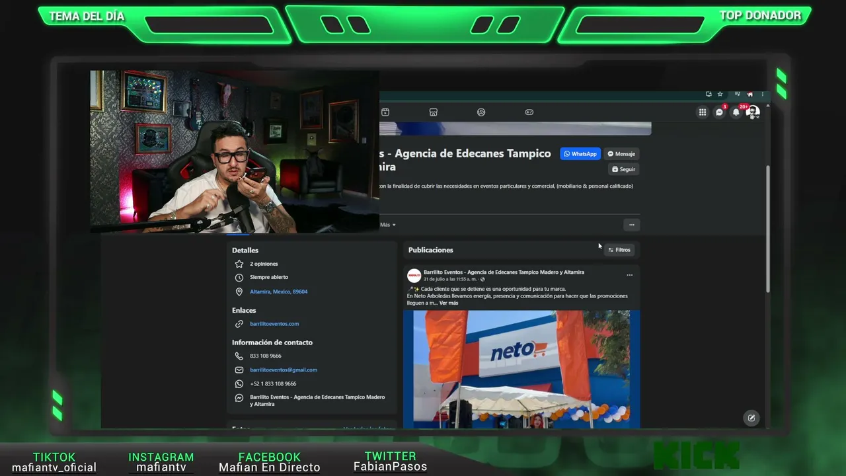Click the phone number 833 108 9666

tap(266, 356)
